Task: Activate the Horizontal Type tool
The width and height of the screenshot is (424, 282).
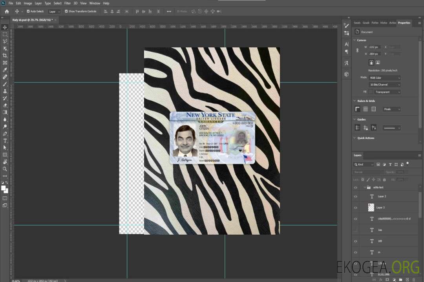Action: (x=5, y=140)
